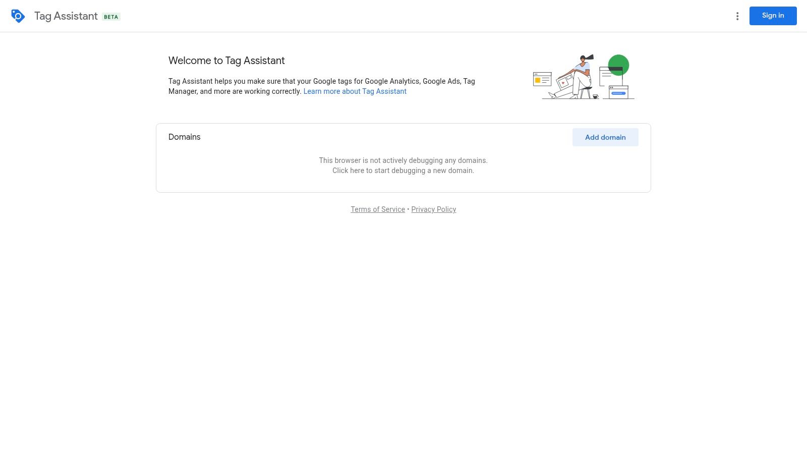Open the Terms of Service link
The width and height of the screenshot is (807, 454).
click(x=378, y=209)
